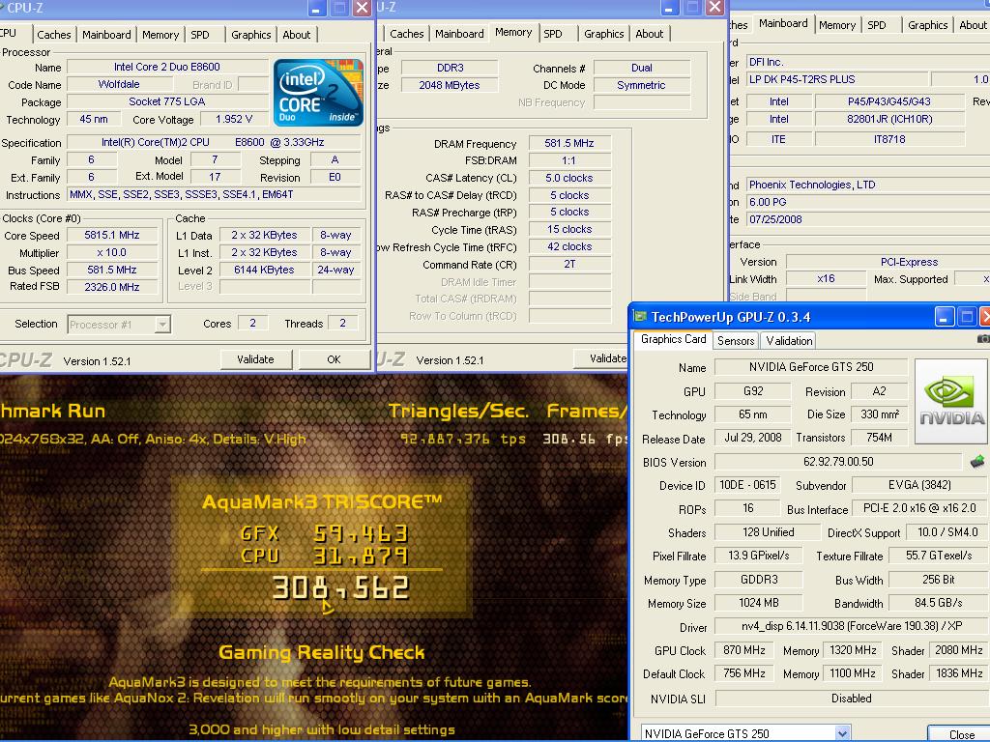Click the Multiplier x 10.0 value
Screen dimensions: 990x742
coord(112,252)
